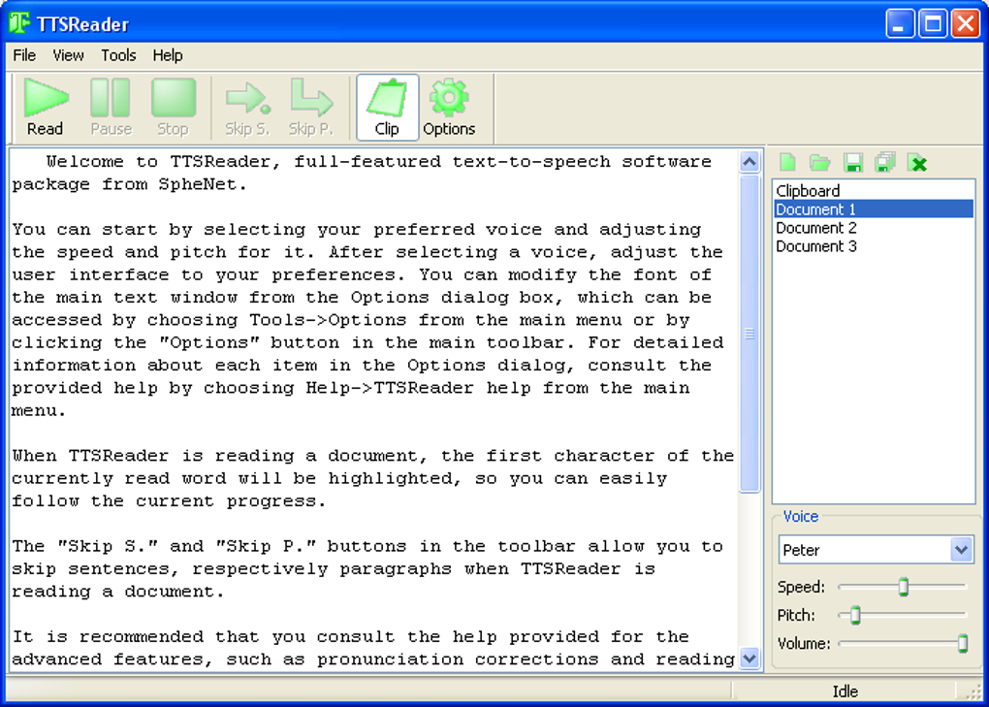
Task: Open the Tools menu
Action: tap(118, 55)
